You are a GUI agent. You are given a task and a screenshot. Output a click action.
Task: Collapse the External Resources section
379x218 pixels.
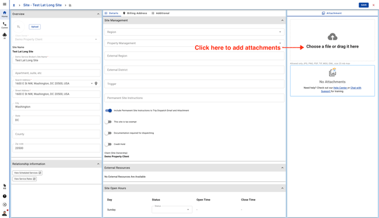pyautogui.click(x=282, y=168)
